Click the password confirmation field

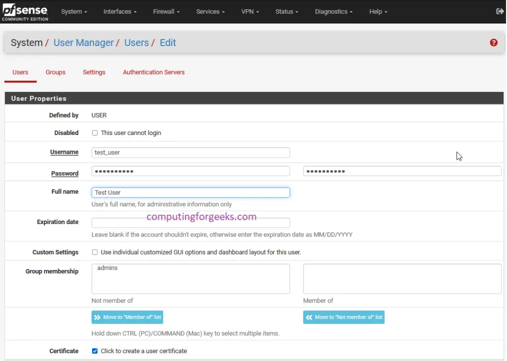click(x=402, y=171)
